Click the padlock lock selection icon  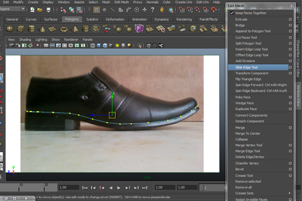point(162,10)
